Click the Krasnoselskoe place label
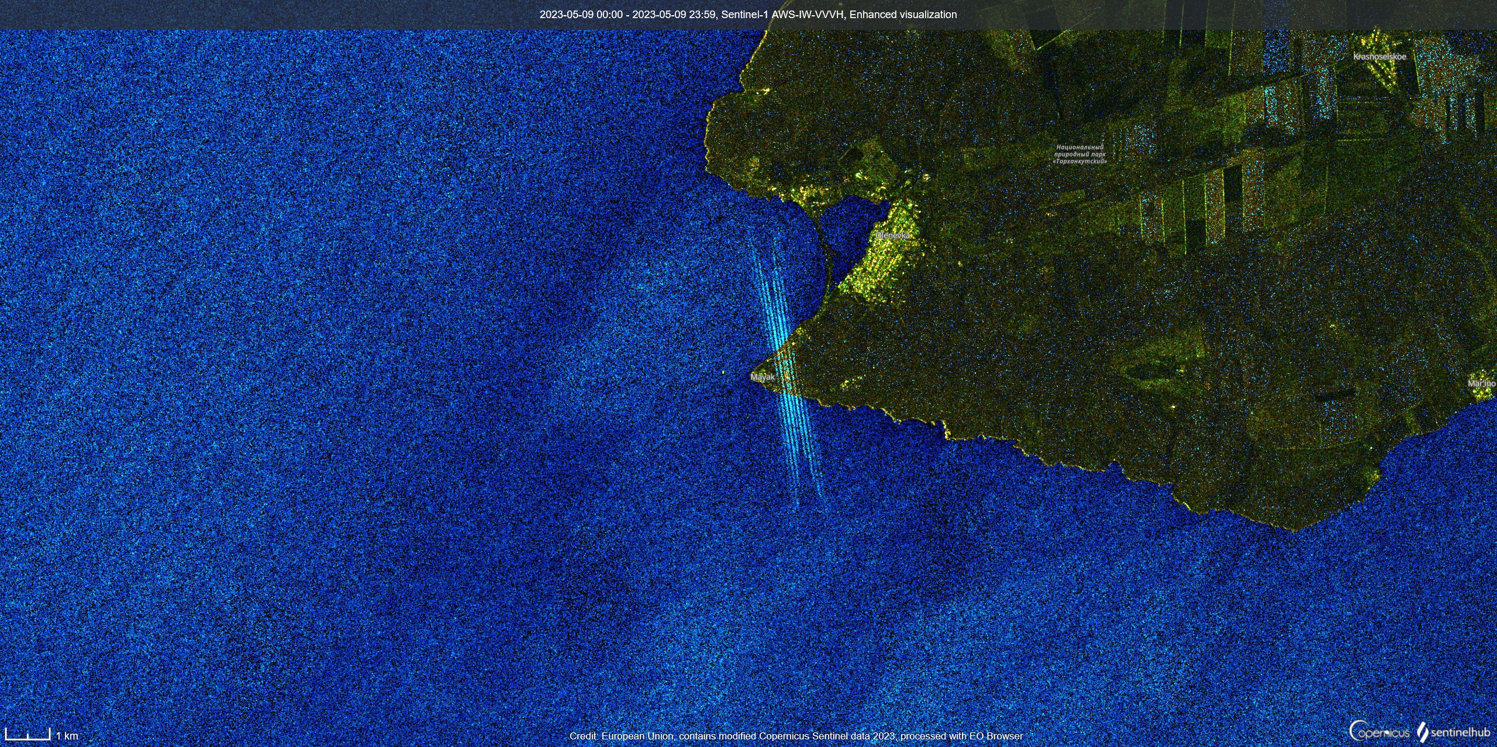This screenshot has width=1497, height=747. point(1379,57)
